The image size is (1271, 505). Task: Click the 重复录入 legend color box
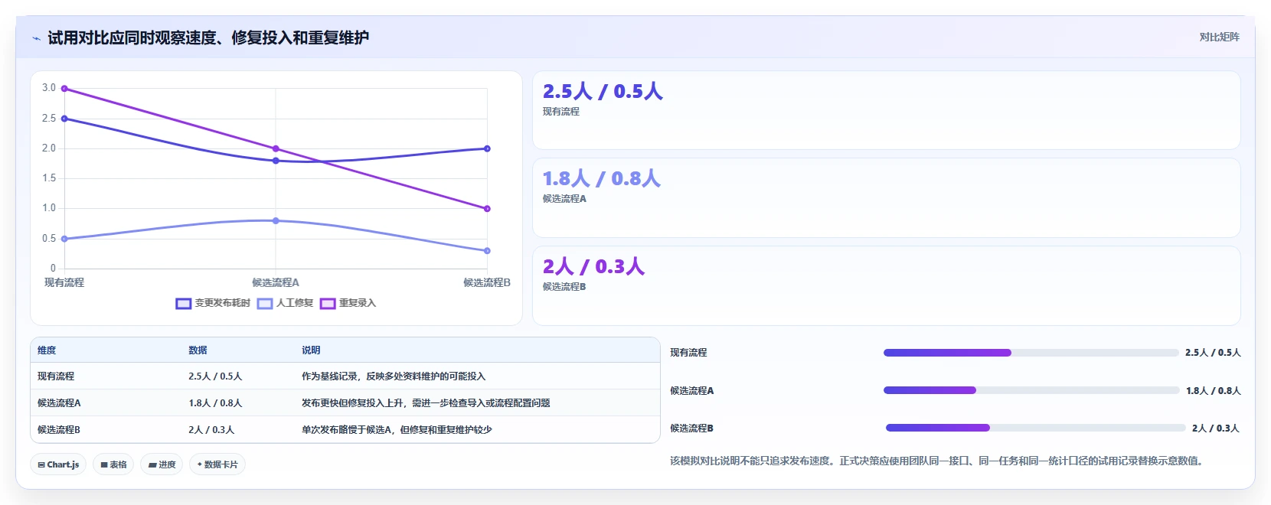coord(328,304)
